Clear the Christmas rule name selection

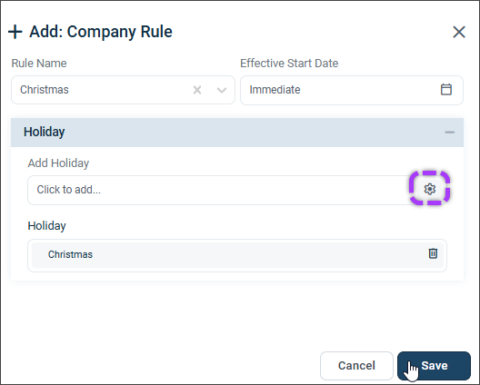197,90
